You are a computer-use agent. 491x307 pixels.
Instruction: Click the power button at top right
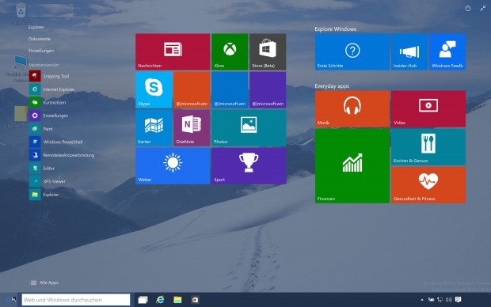point(468,9)
